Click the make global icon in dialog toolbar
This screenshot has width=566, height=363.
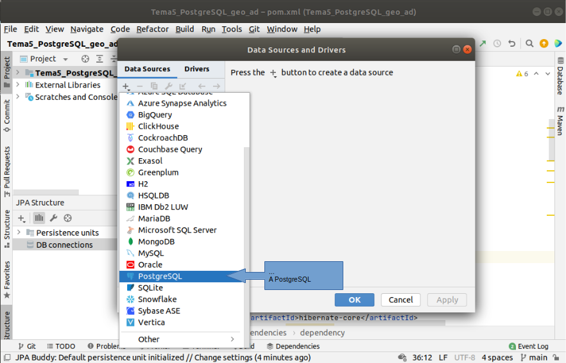(x=183, y=86)
